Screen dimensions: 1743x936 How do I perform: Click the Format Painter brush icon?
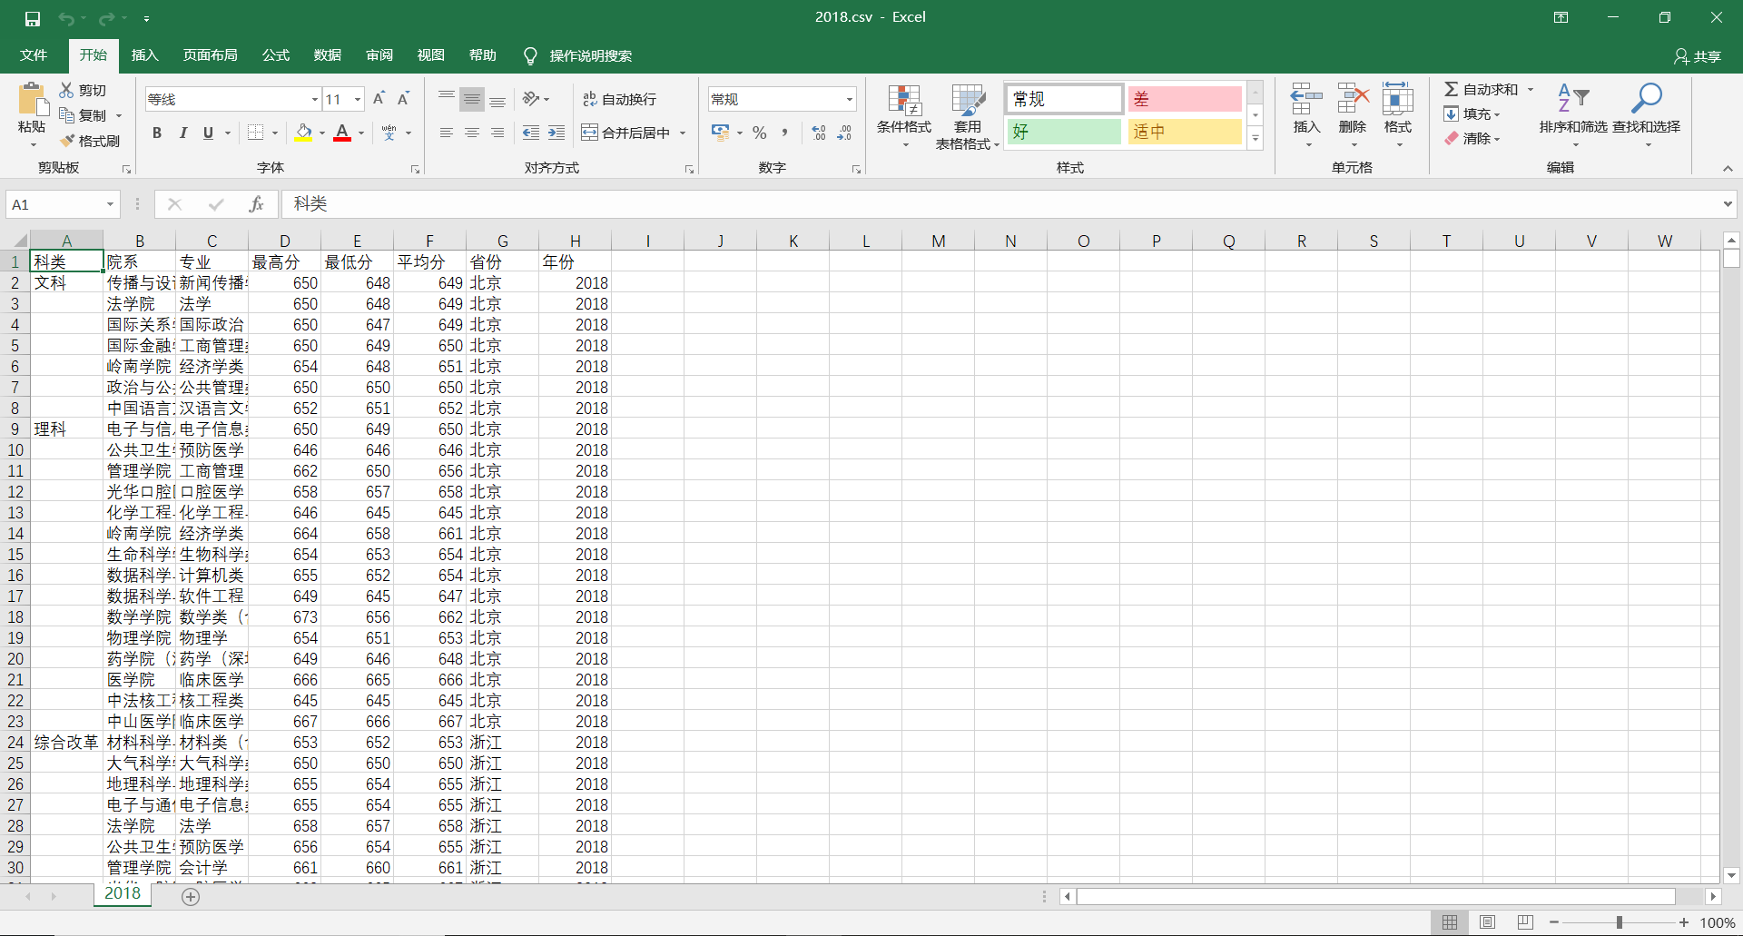pyautogui.click(x=68, y=141)
